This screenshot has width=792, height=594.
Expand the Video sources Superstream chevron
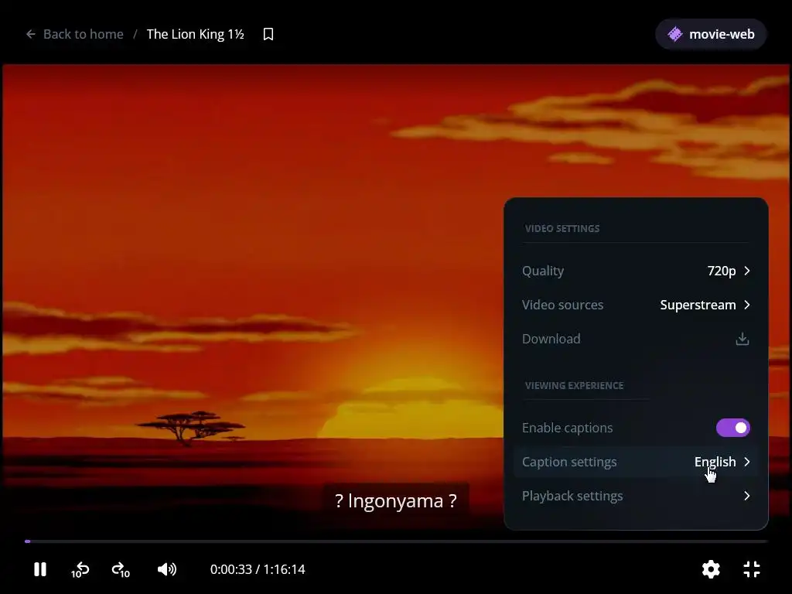pos(747,305)
